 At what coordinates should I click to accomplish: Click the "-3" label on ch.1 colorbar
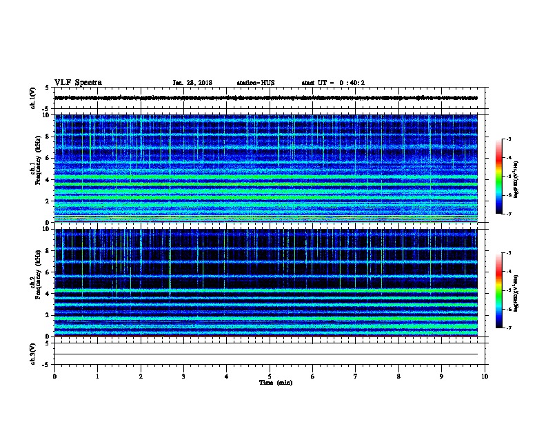click(x=508, y=139)
